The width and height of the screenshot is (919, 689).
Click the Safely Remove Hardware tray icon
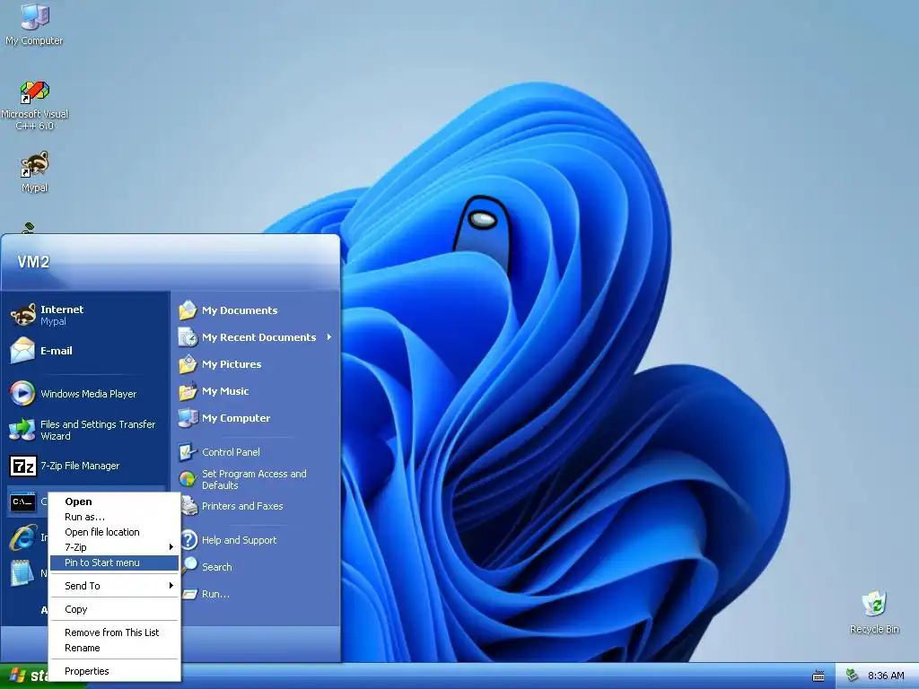point(853,676)
